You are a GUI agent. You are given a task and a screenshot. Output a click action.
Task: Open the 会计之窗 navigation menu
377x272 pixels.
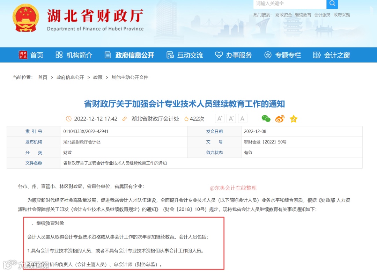tap(337, 55)
